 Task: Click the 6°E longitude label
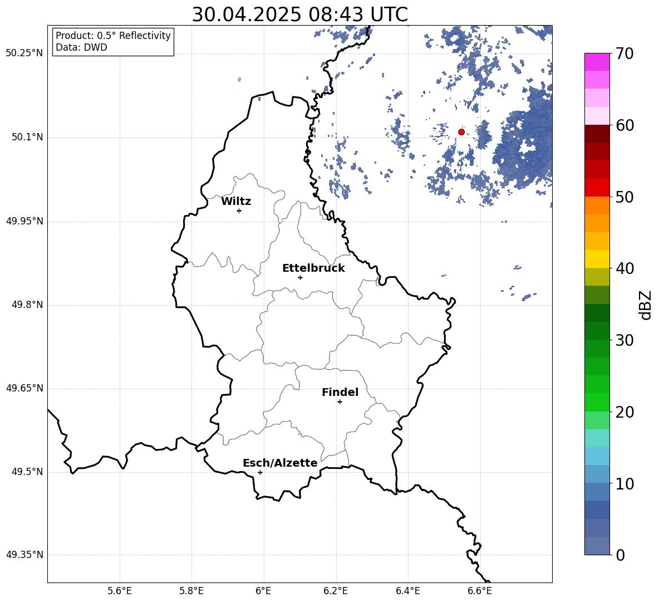click(263, 591)
